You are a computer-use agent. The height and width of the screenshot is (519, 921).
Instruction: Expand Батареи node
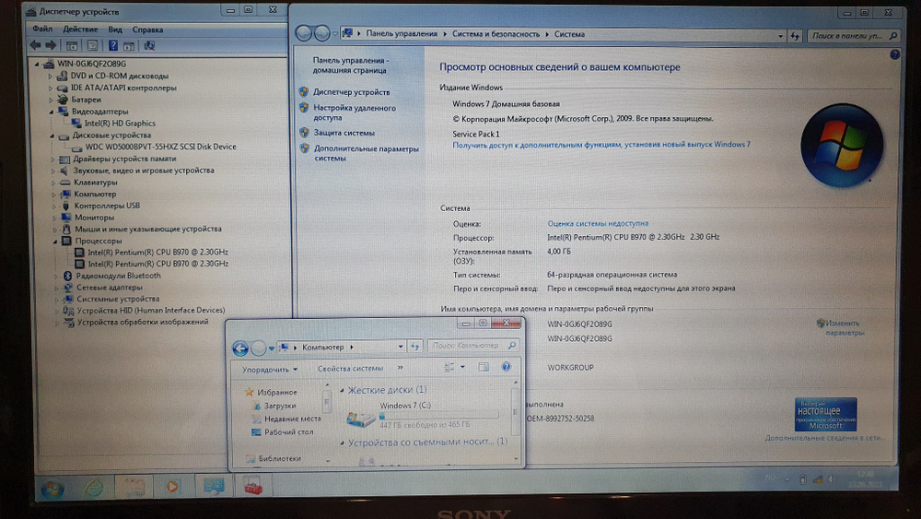pos(51,100)
